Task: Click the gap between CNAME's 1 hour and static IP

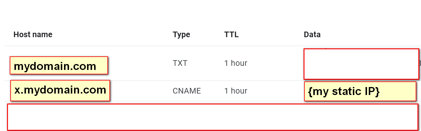Action: click(x=276, y=91)
